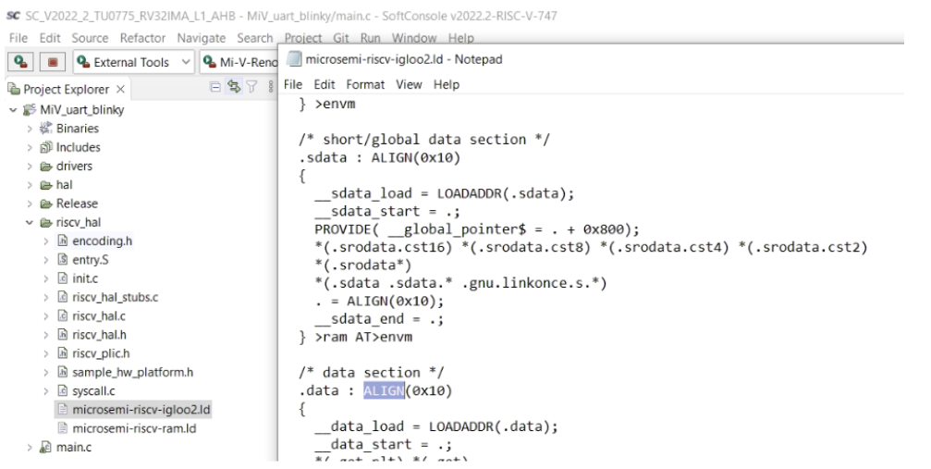Click the init.c source file icon
The image size is (931, 469).
(62, 278)
